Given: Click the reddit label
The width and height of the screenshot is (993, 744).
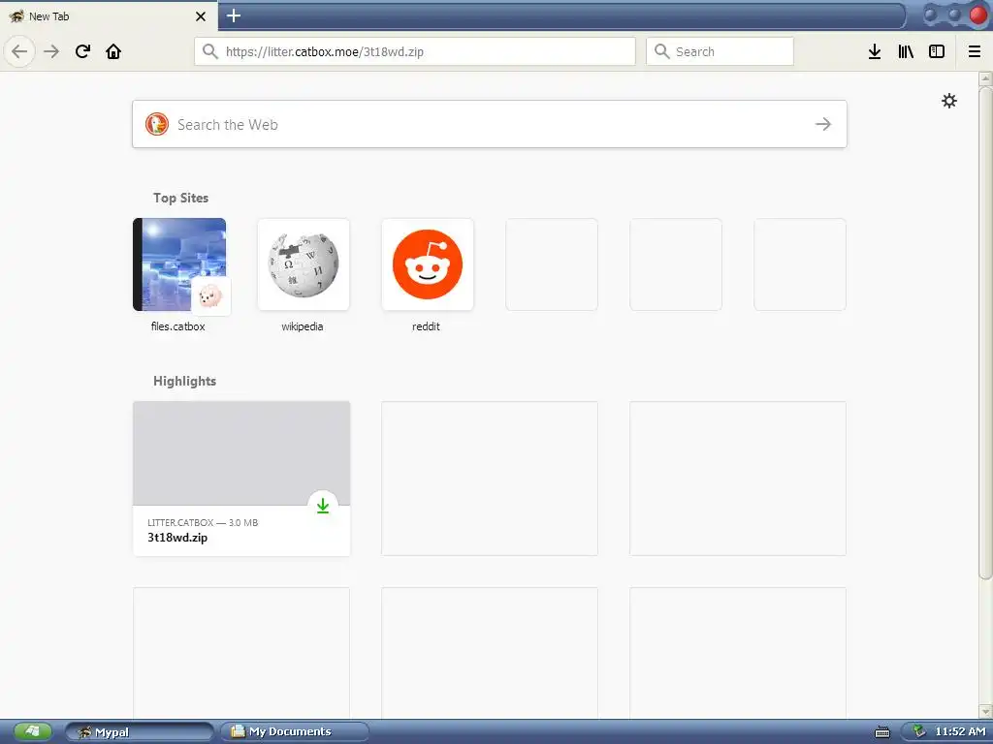Looking at the screenshot, I should coord(426,326).
